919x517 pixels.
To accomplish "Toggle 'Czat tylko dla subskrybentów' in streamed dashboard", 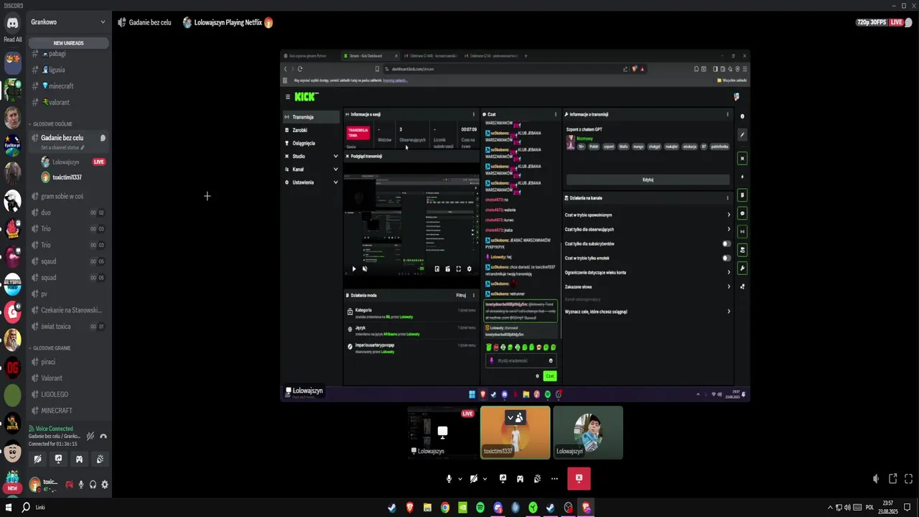I will (x=726, y=243).
